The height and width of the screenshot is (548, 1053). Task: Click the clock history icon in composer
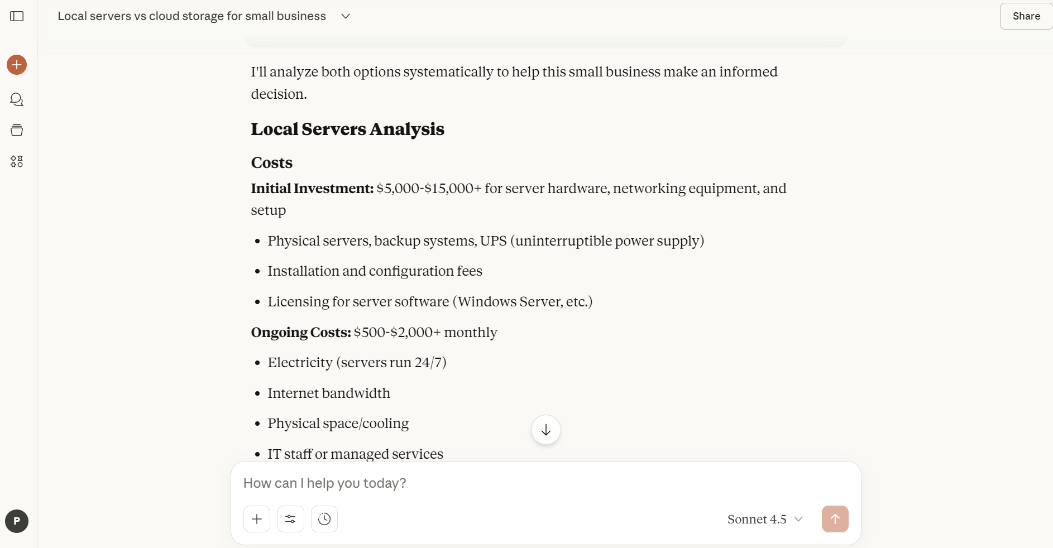point(324,519)
